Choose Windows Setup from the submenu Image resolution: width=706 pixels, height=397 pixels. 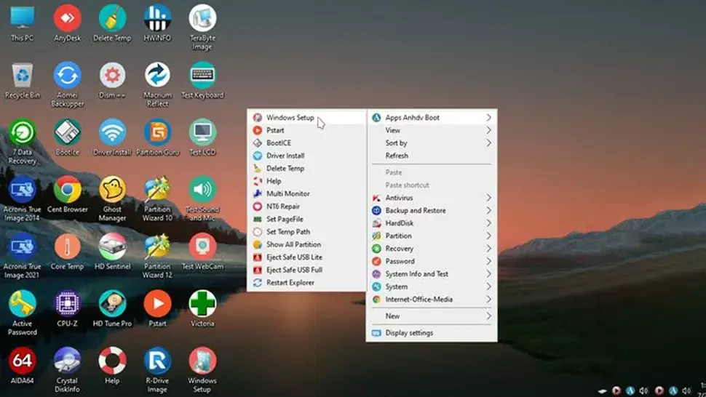point(290,118)
